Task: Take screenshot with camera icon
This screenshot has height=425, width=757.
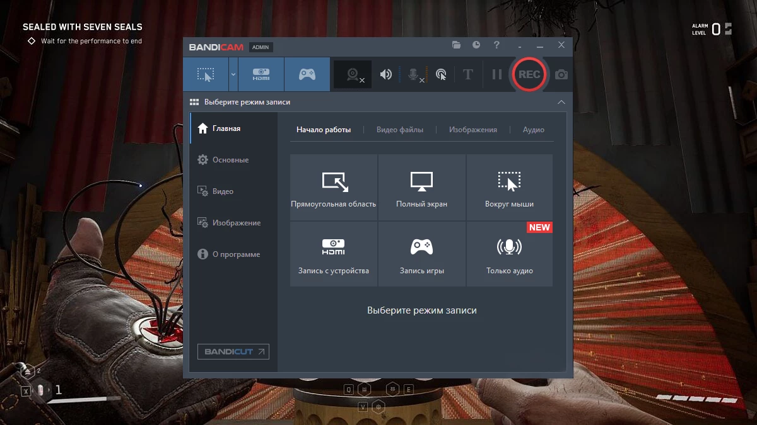Action: point(561,75)
